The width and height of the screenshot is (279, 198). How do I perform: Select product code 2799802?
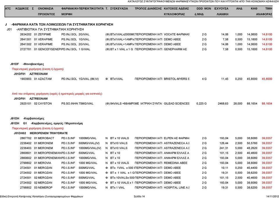tap(26, 163)
